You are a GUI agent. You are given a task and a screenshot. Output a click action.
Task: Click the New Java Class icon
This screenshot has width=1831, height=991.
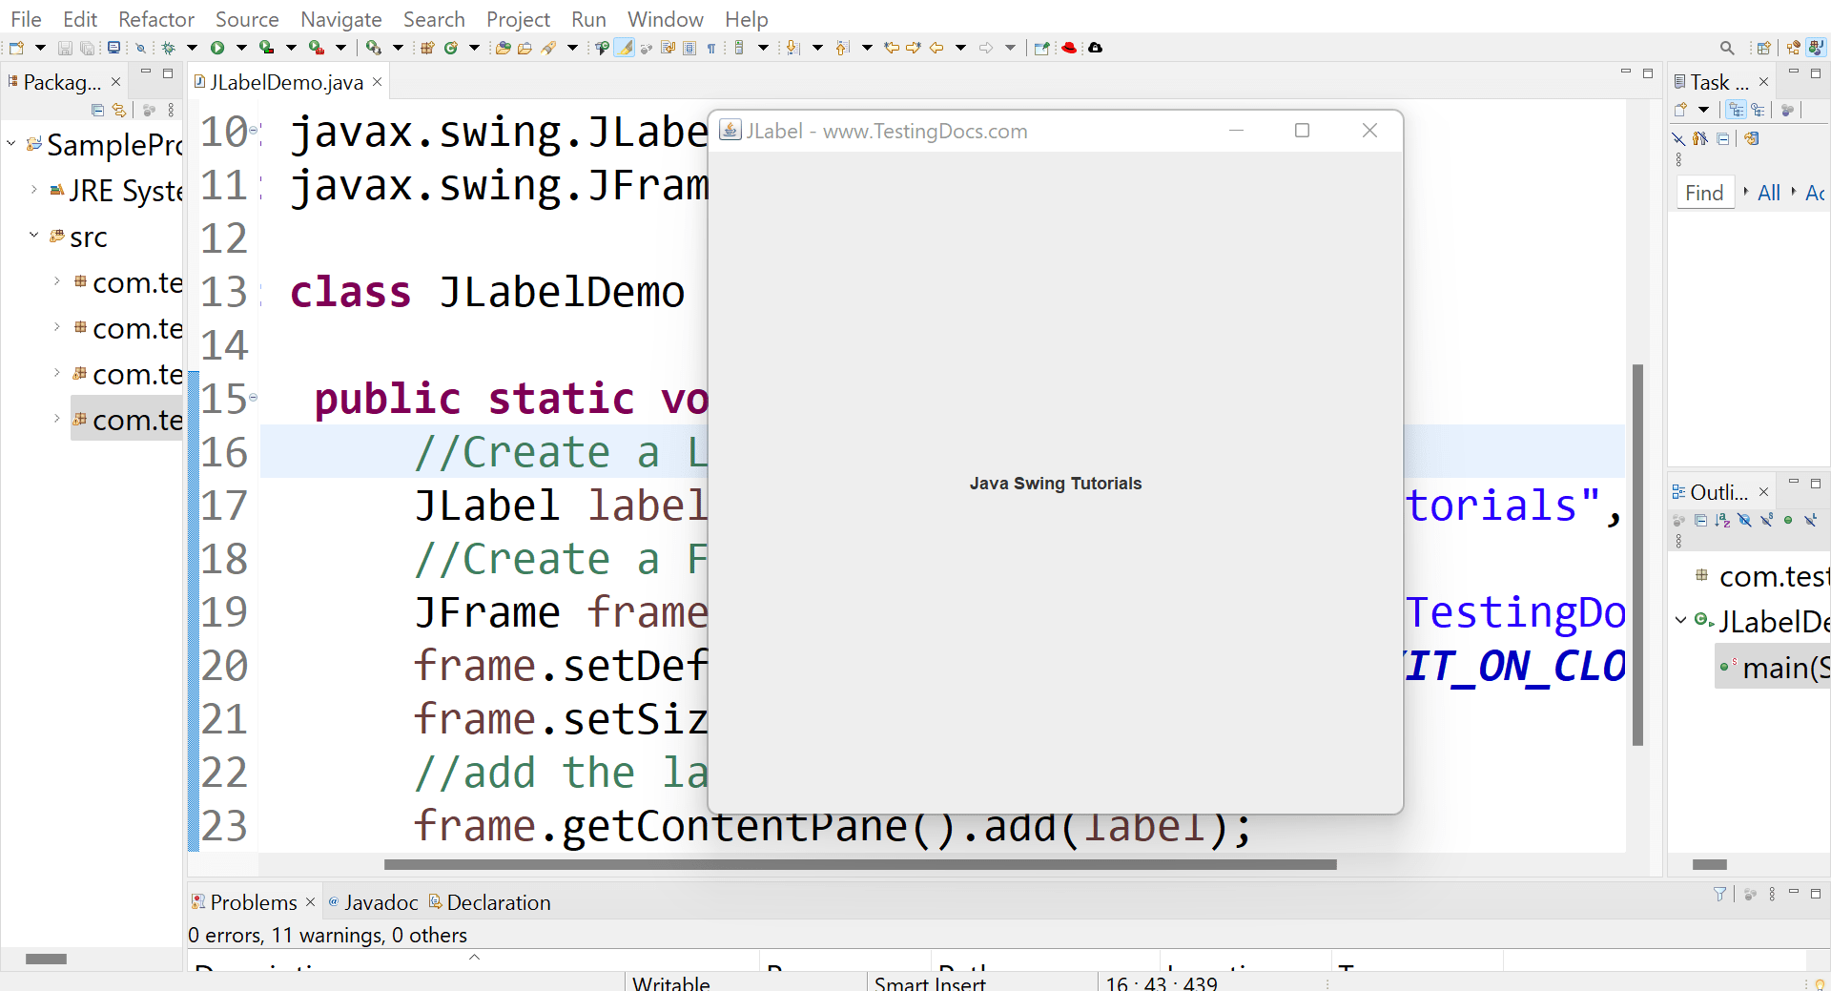(451, 48)
